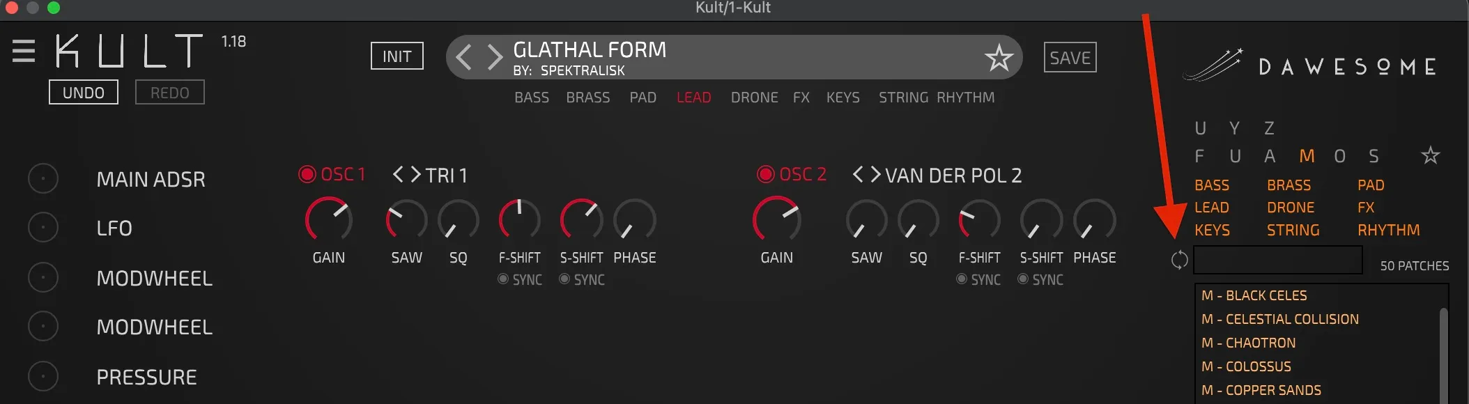Click the LFO modulator dial icon
Image resolution: width=1469 pixels, height=404 pixels.
(43, 226)
